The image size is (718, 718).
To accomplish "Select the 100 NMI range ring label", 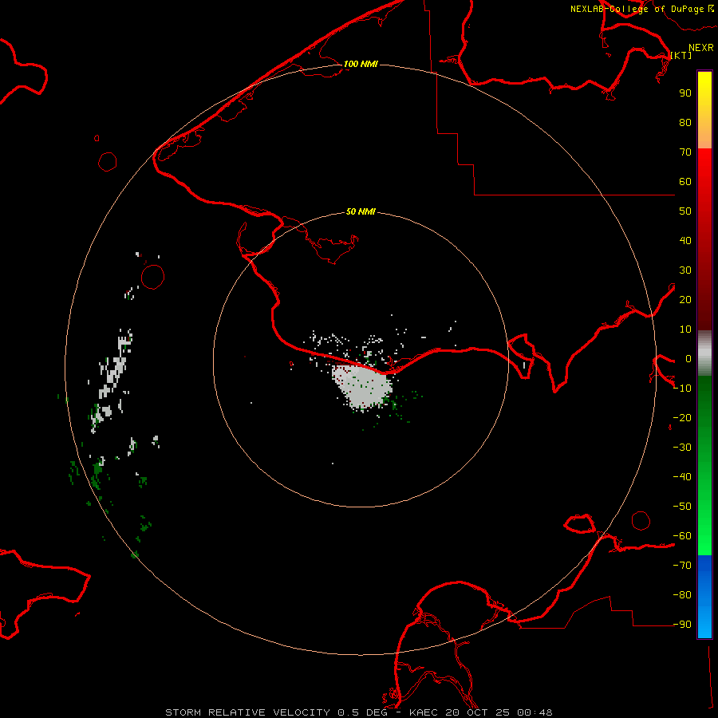I will 361,64.
